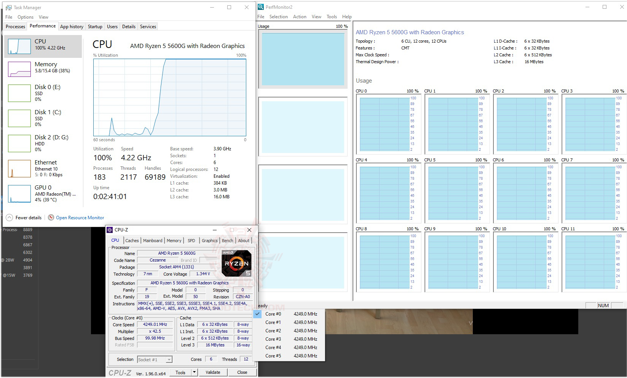
Task: Select Core #5 in the clocks menu
Action: tap(289, 356)
